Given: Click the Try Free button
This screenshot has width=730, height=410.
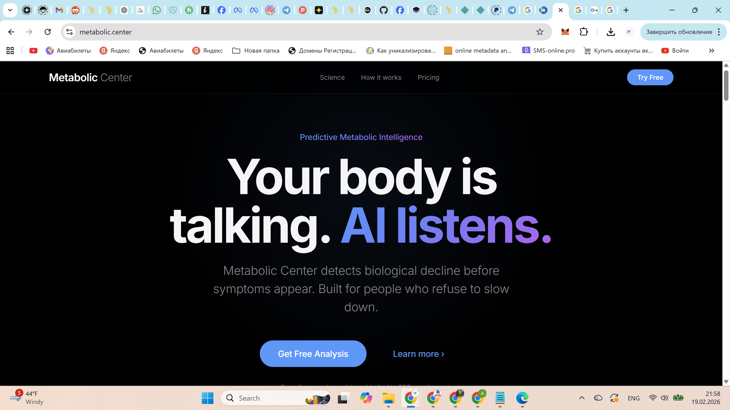Looking at the screenshot, I should [650, 77].
